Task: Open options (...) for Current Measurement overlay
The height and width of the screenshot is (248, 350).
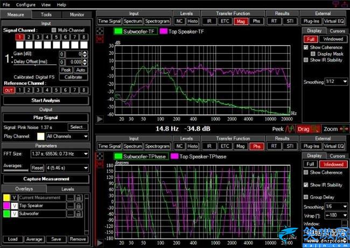Action: pos(71,197)
